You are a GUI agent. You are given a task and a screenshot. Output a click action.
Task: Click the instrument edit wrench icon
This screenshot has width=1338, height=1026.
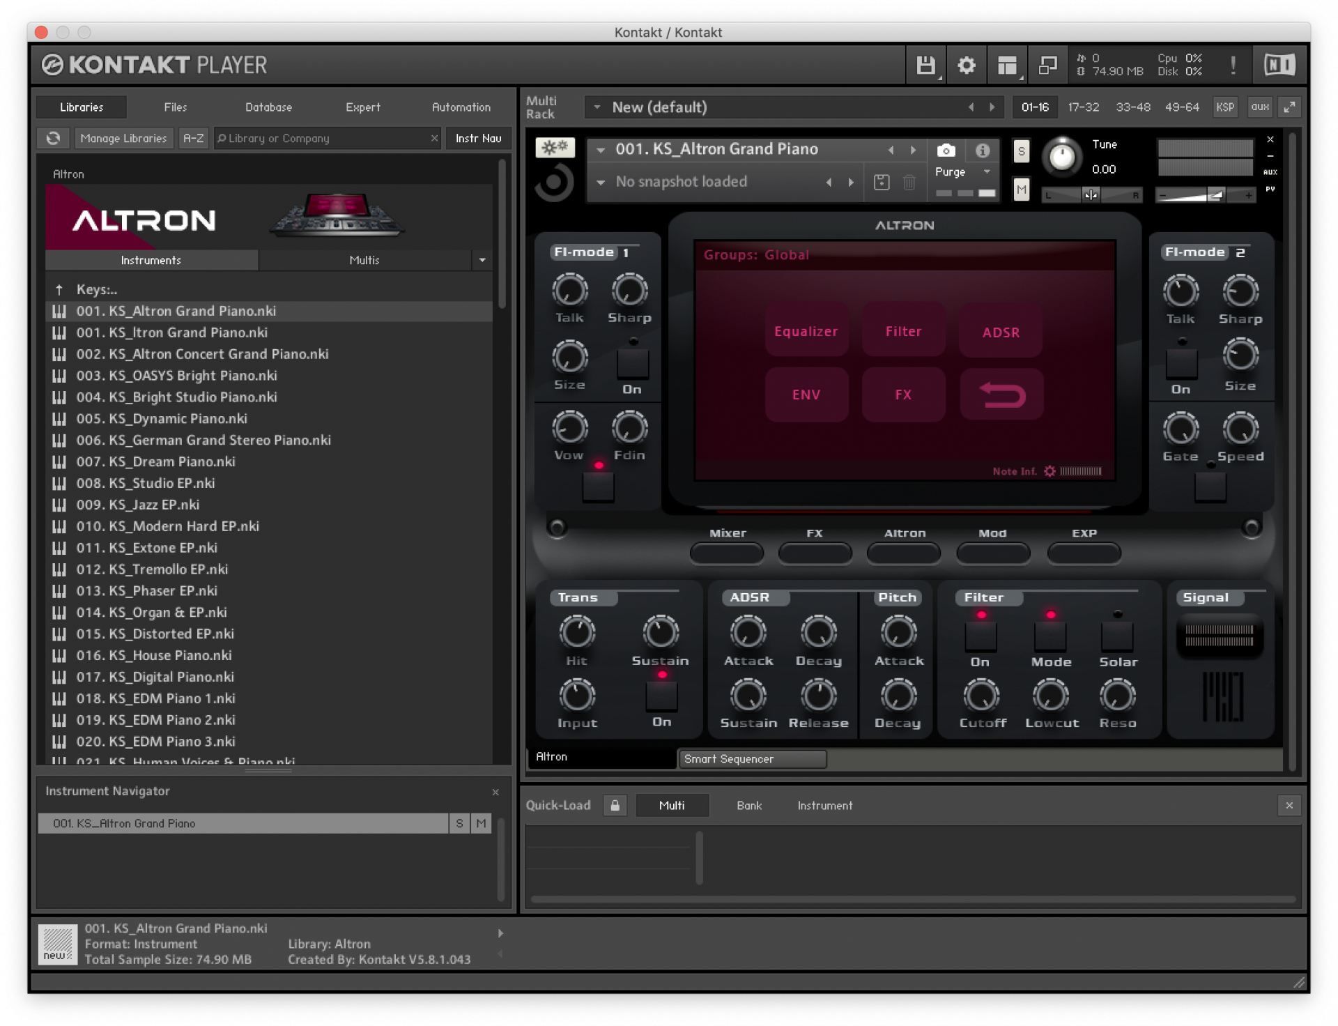click(554, 147)
